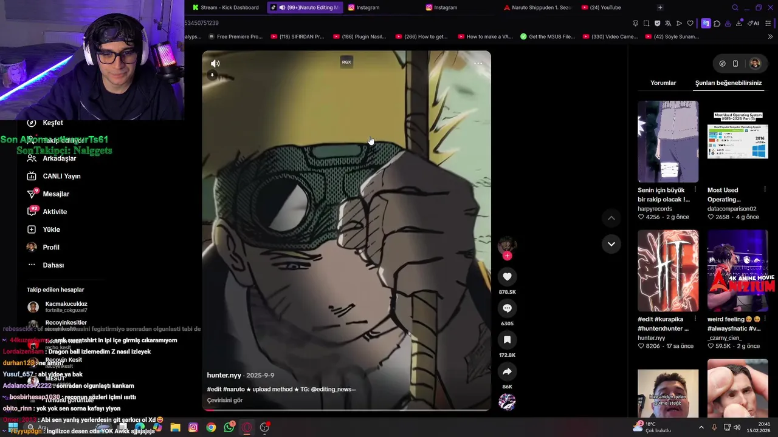Screen dimensions: 778x437
Task: Click the phone app icon near avatar
Action: tap(735, 63)
